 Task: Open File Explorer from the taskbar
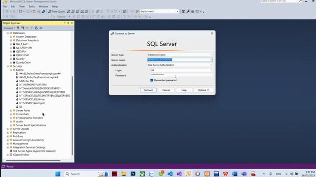(123, 174)
